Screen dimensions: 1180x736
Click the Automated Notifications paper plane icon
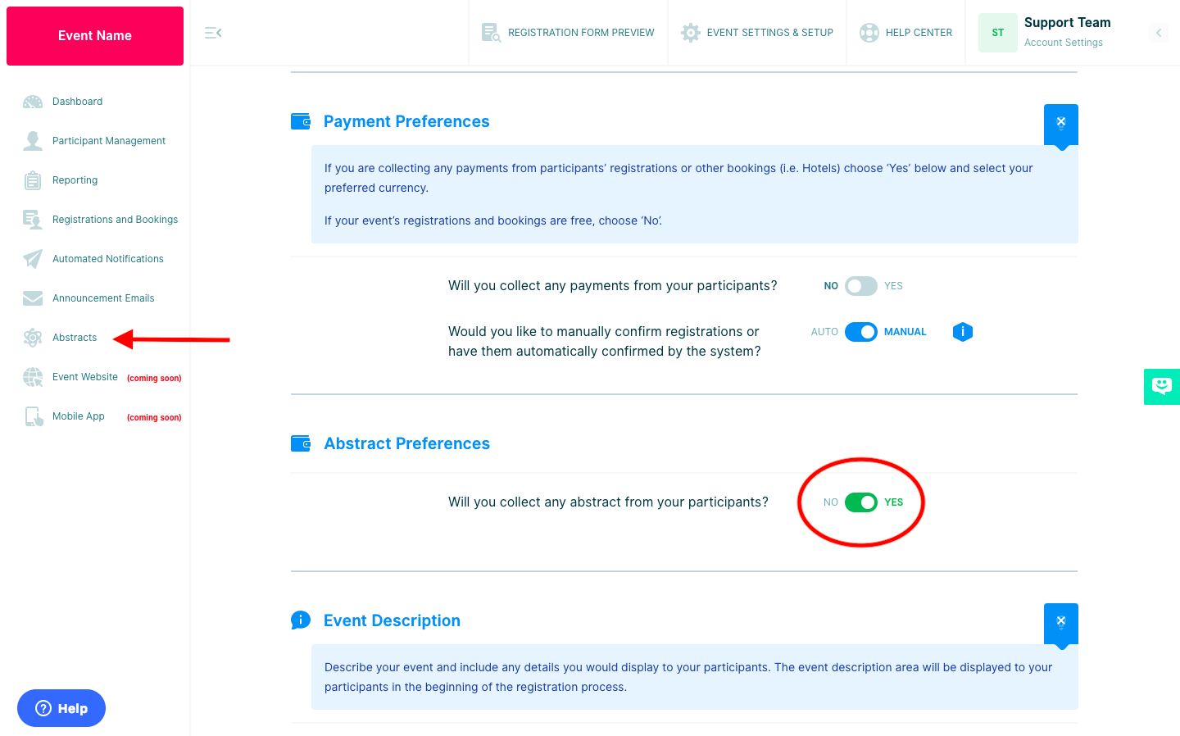click(33, 259)
